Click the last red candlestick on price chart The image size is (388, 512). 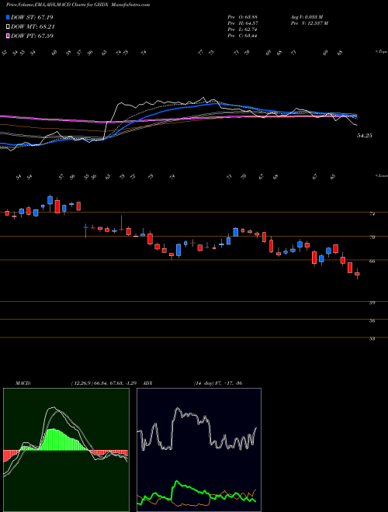click(357, 274)
